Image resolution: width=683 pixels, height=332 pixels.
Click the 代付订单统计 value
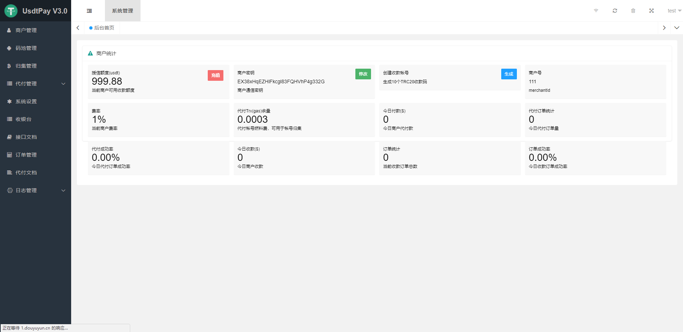(x=531, y=120)
